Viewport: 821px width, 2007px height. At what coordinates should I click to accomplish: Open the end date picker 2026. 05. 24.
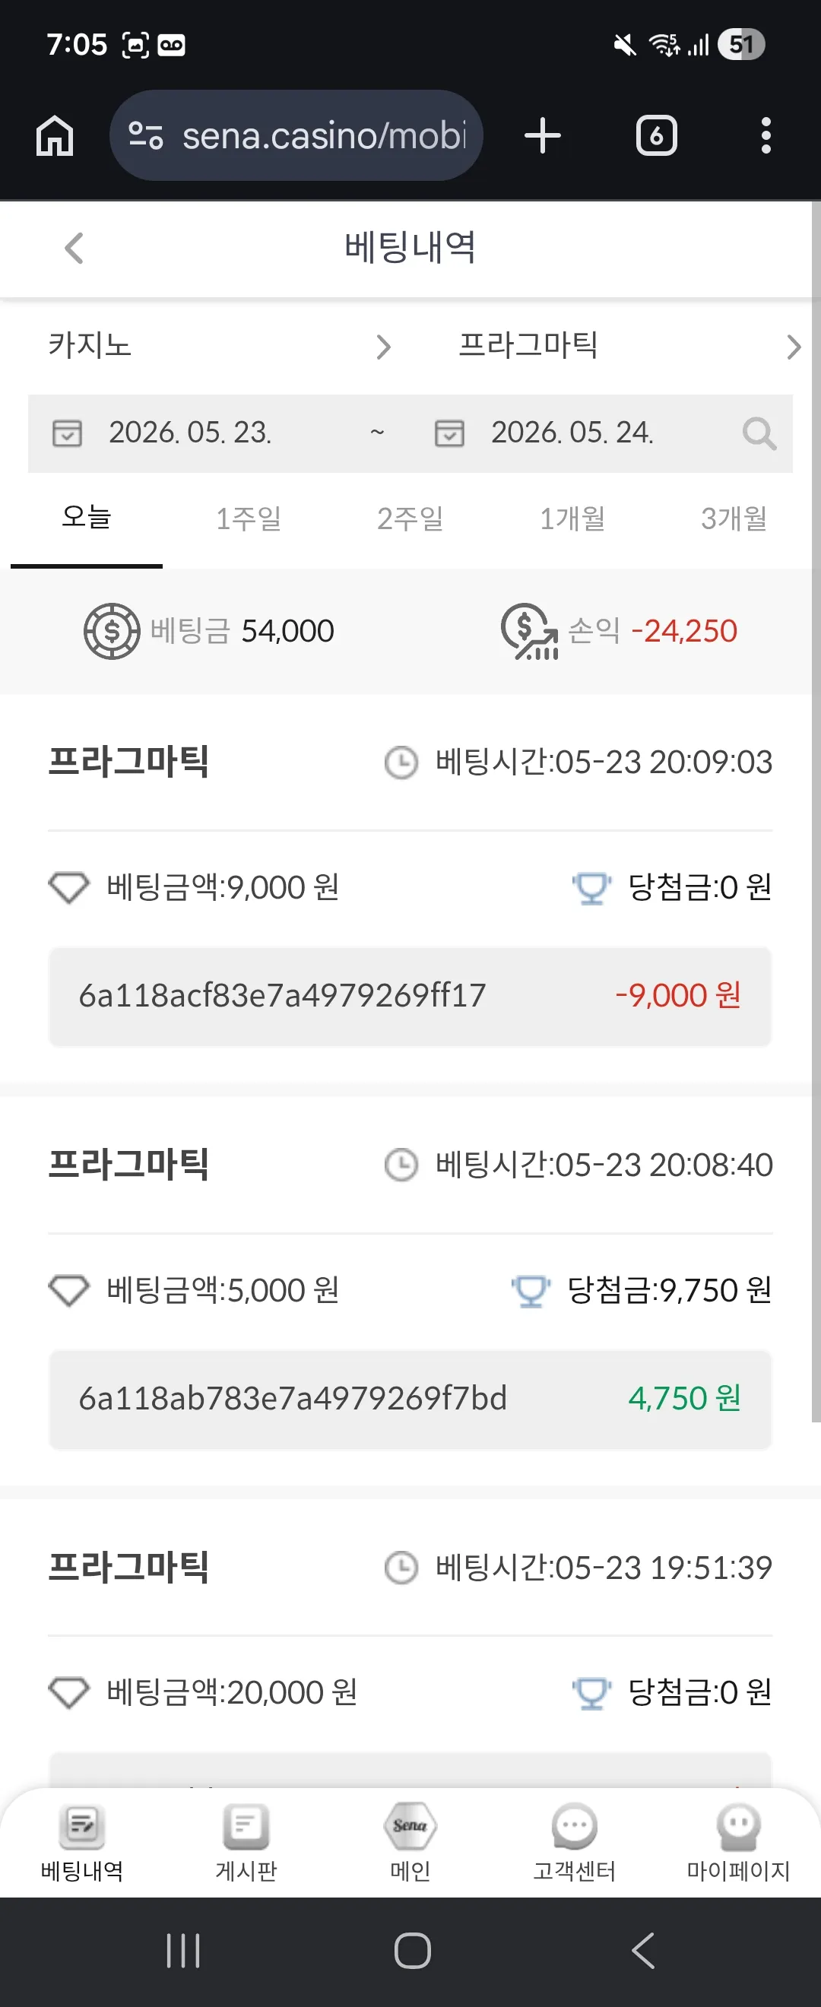tap(572, 433)
